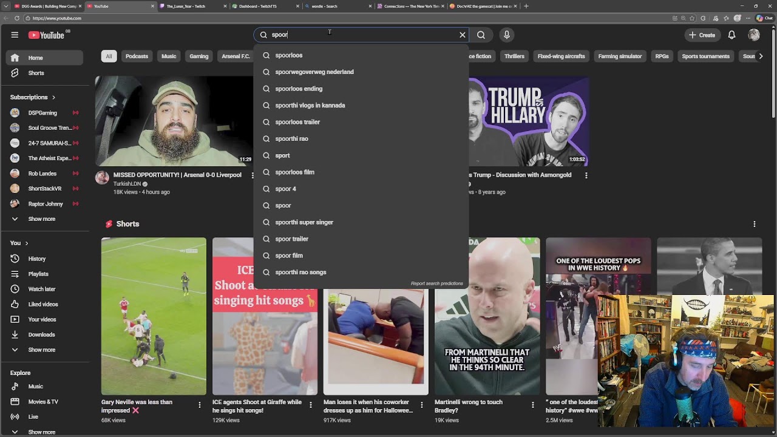Image resolution: width=777 pixels, height=437 pixels.
Task: Open watch History in the sidebar
Action: (44, 259)
